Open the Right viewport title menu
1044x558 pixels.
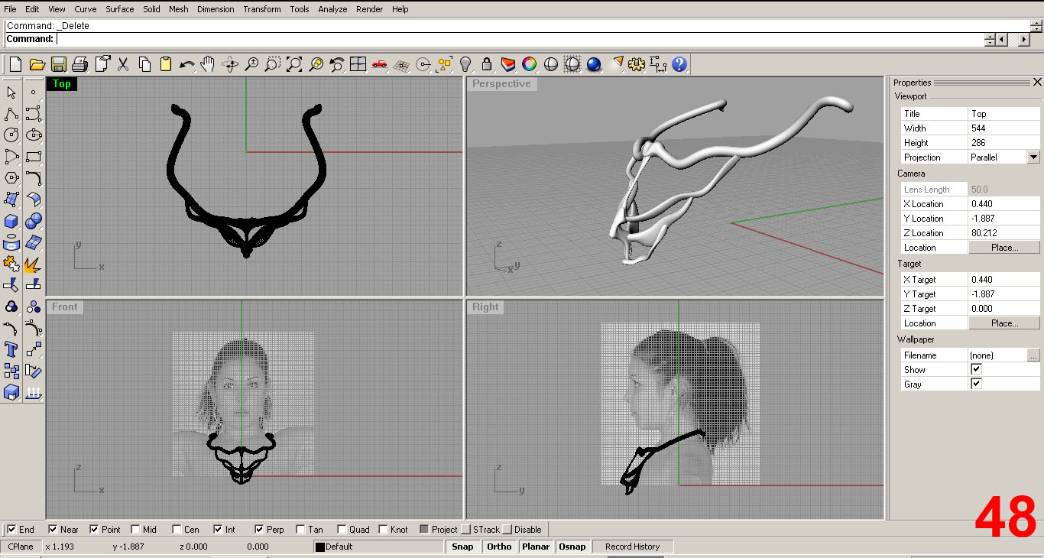(485, 307)
